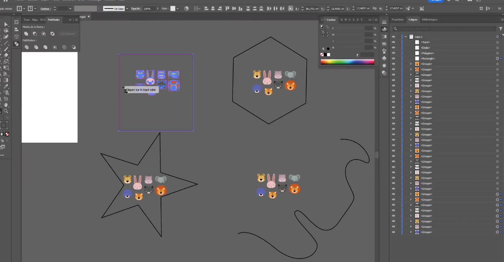
Task: Open the Transparency panel dock icon
Action: (384, 73)
